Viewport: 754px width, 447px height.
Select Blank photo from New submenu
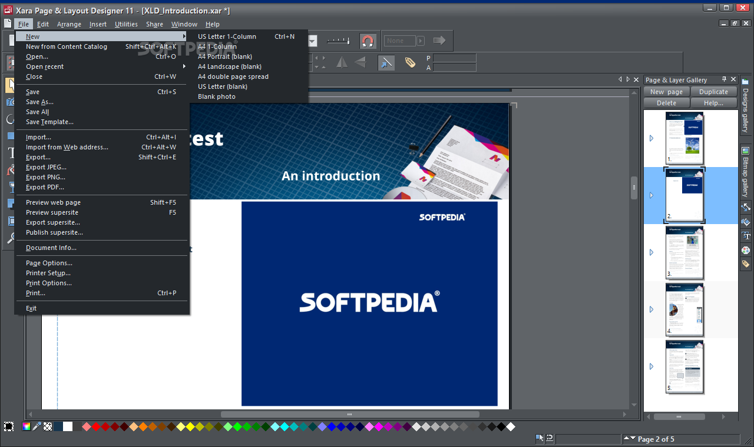tap(217, 96)
